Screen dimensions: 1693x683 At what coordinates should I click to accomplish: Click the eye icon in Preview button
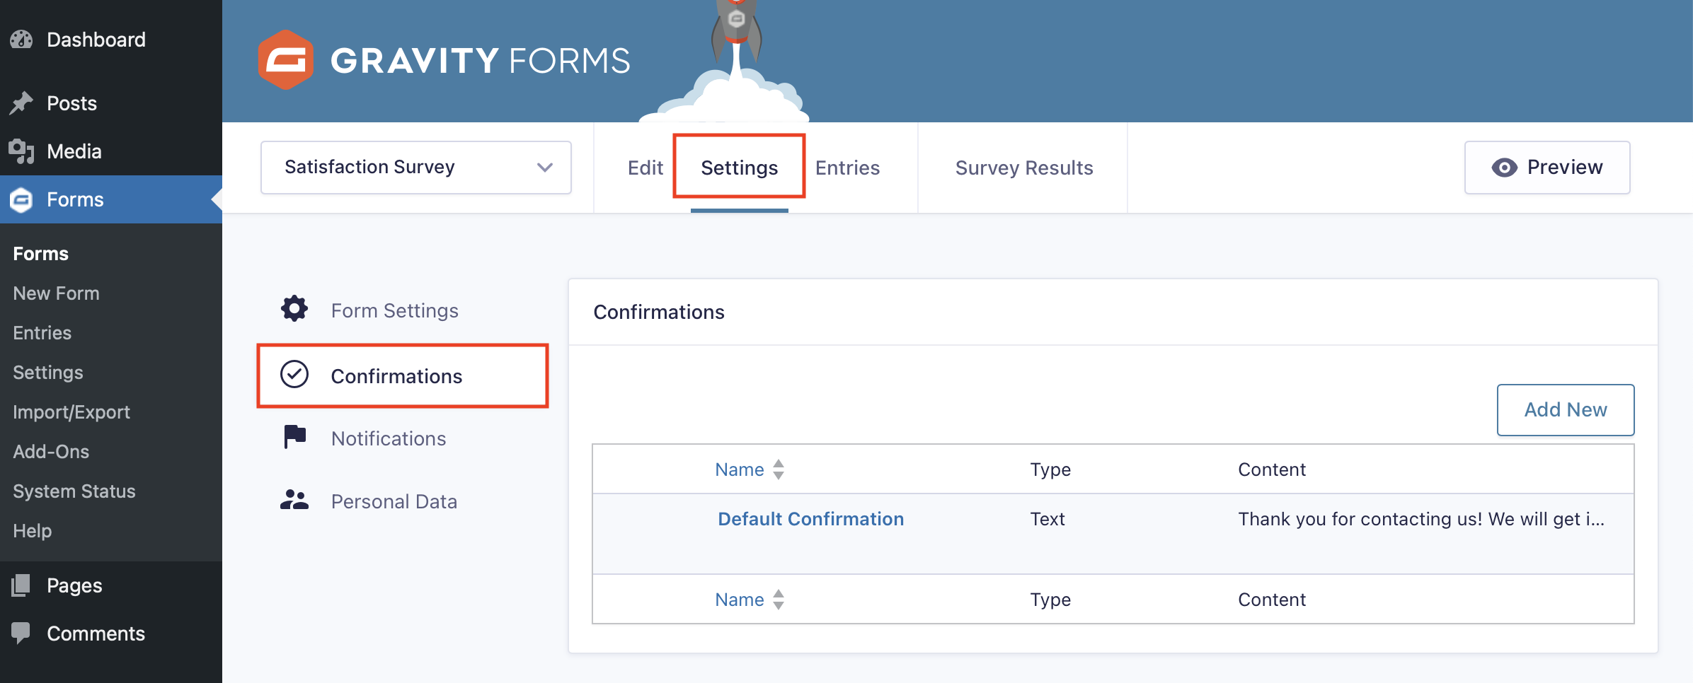click(1504, 168)
